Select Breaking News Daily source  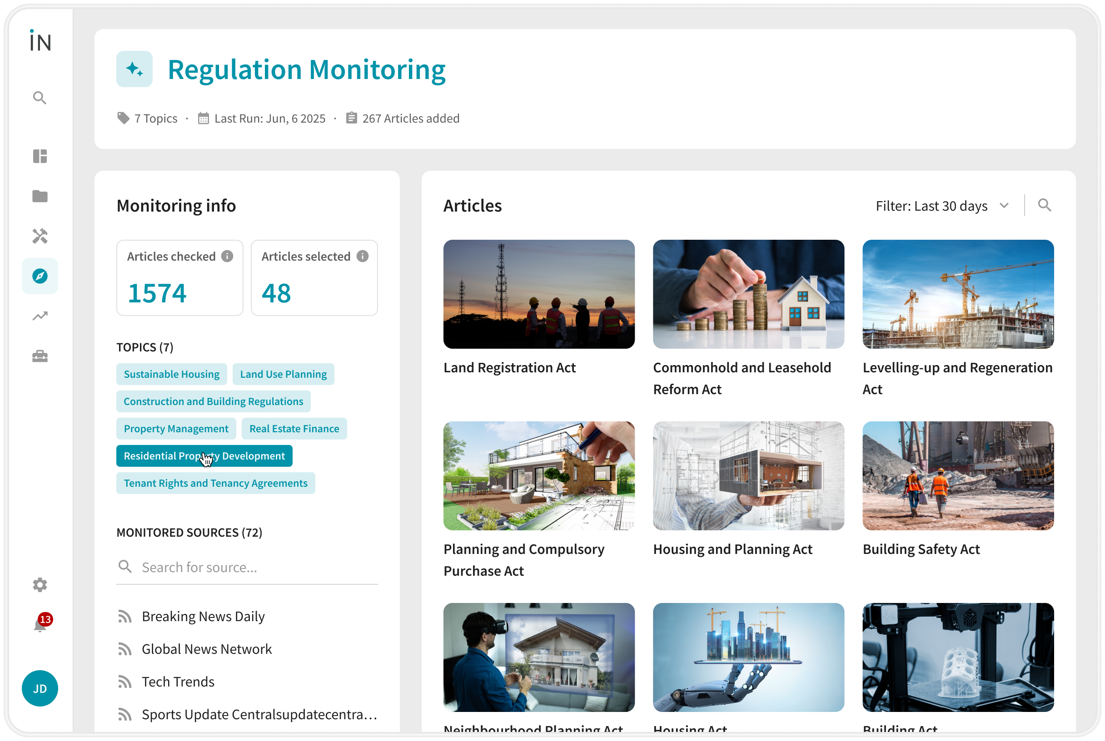tap(203, 616)
